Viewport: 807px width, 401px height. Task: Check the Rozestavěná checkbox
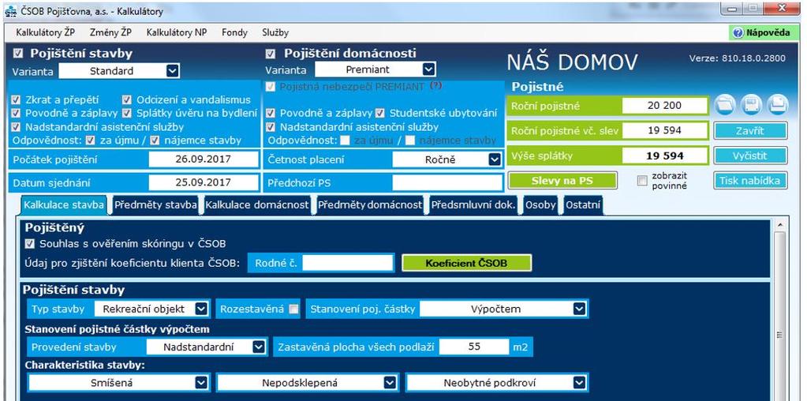[x=293, y=309]
